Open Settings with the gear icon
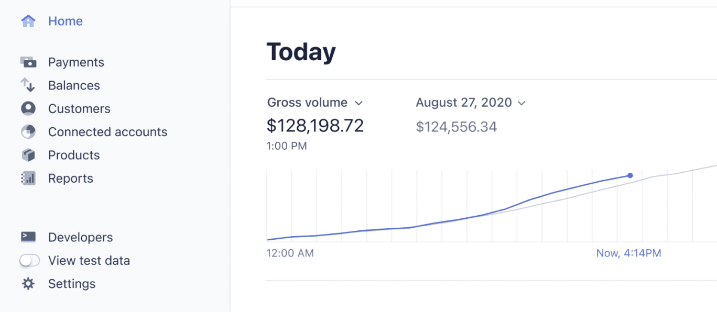The height and width of the screenshot is (312, 717). (29, 283)
